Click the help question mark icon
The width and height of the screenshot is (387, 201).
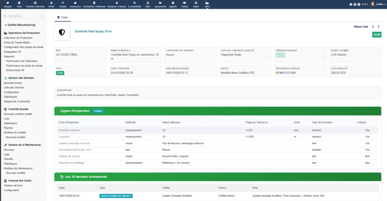(358, 4)
